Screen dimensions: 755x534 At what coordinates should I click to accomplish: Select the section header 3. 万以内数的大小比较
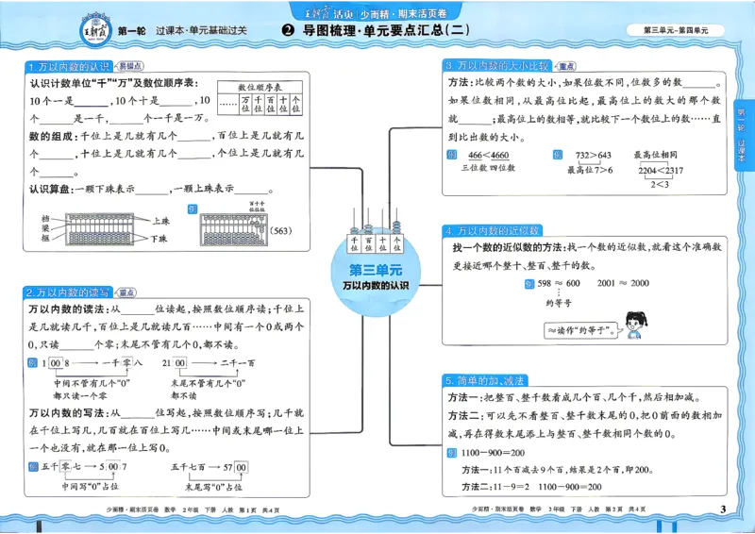[497, 65]
